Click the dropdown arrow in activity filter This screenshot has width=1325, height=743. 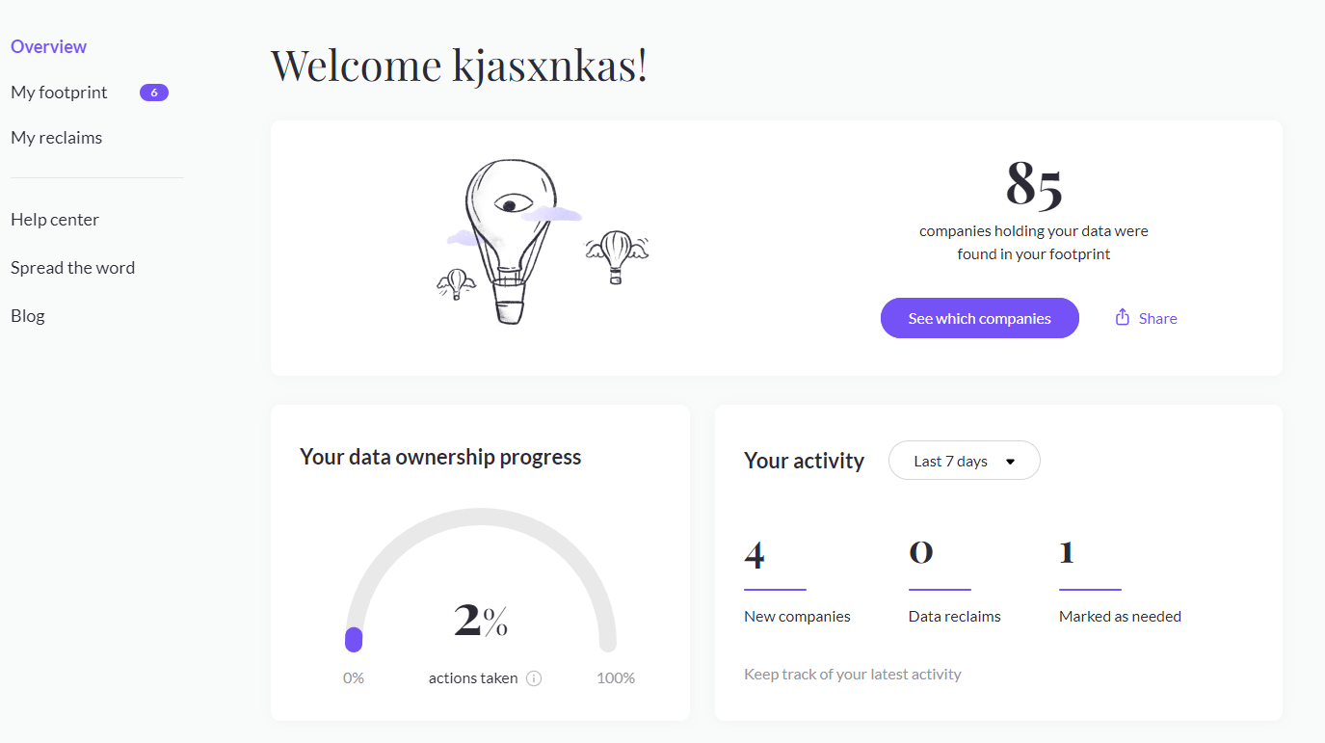1010,462
